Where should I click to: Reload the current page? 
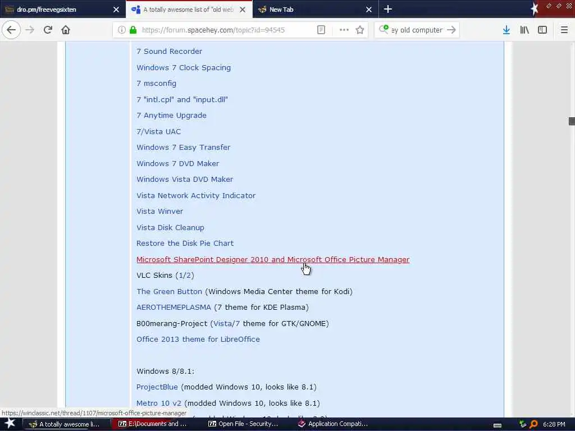(x=48, y=30)
